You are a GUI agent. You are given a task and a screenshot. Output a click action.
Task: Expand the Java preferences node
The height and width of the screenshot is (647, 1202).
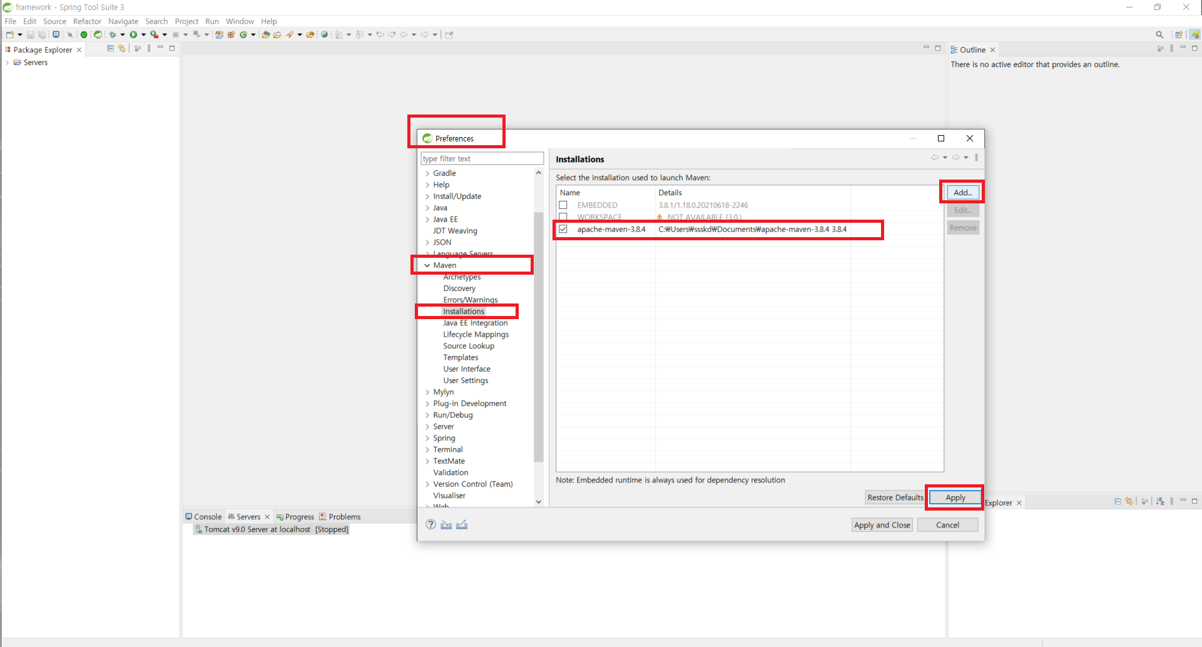[x=427, y=208]
